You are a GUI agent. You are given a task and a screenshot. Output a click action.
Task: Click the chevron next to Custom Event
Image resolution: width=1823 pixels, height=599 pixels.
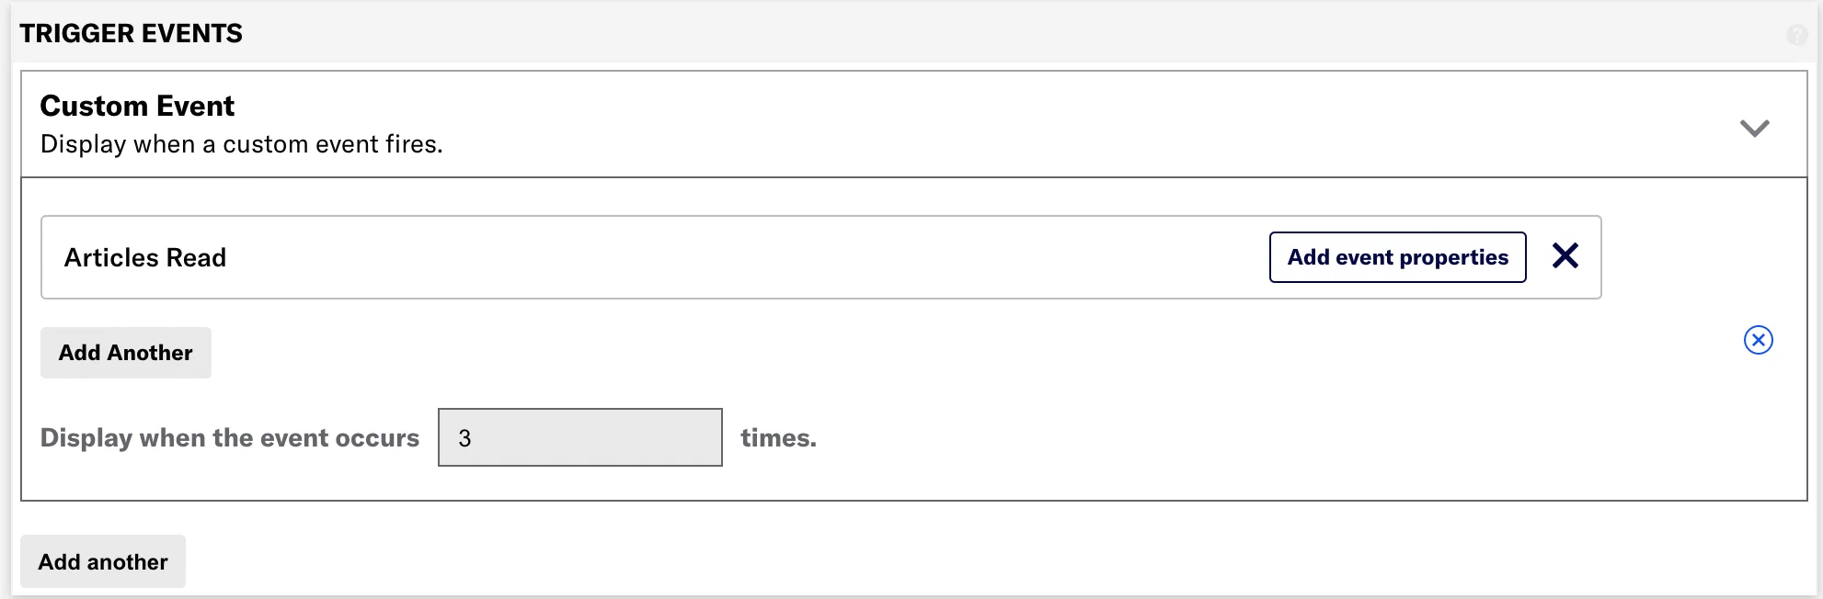(x=1755, y=128)
